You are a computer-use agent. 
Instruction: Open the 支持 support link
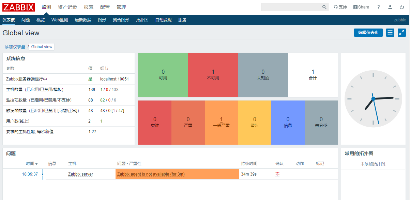click(340, 7)
